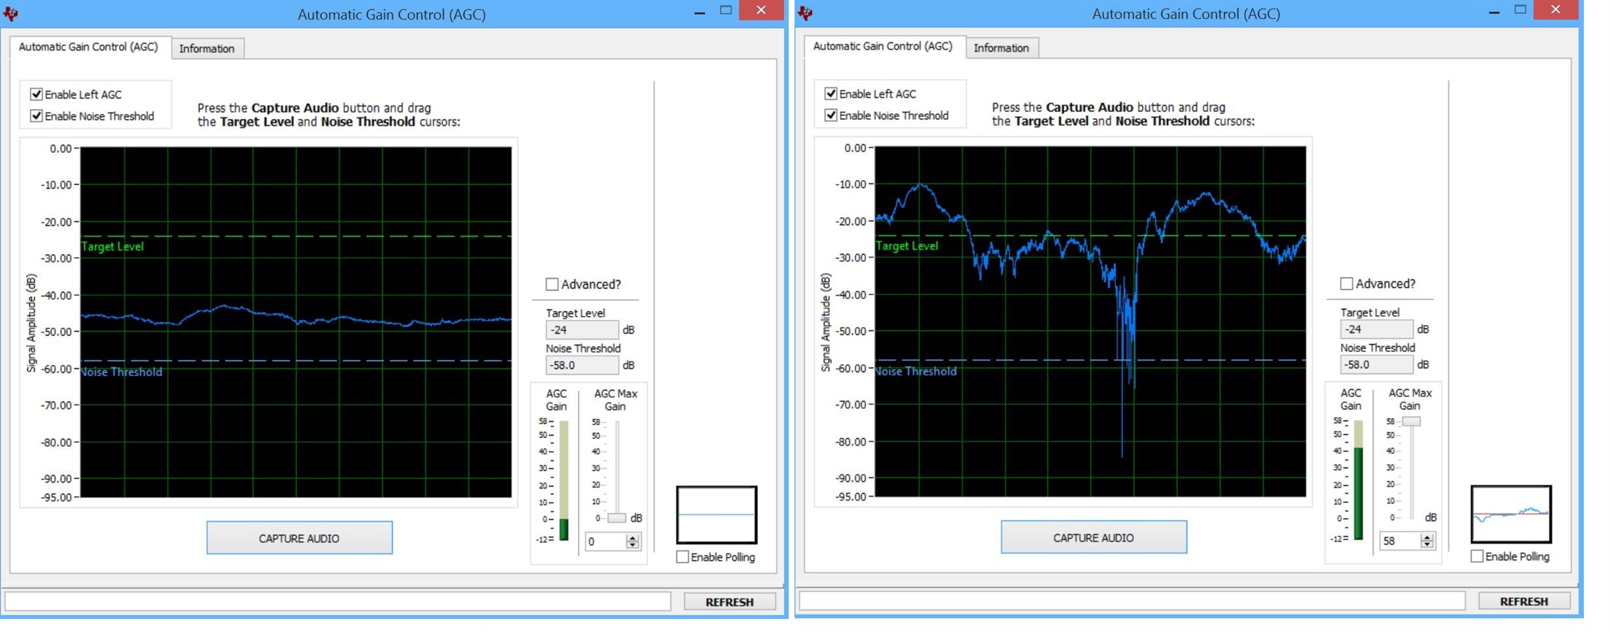
Task: Click REFRESH button in right window
Action: pyautogui.click(x=1525, y=601)
